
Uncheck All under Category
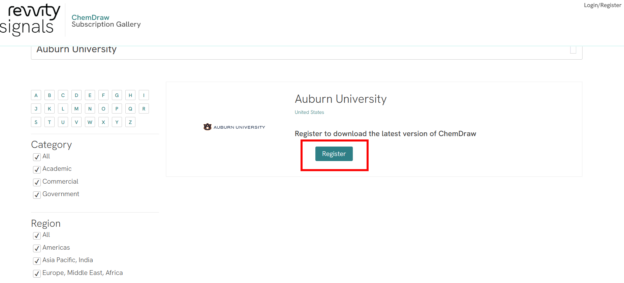pyautogui.click(x=37, y=157)
